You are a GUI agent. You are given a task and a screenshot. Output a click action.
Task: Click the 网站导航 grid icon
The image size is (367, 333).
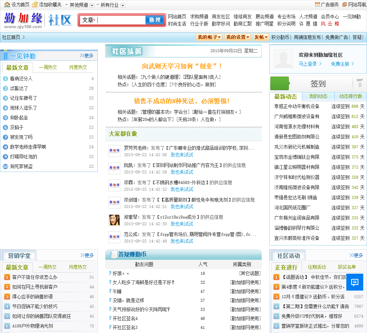pos(345,5)
